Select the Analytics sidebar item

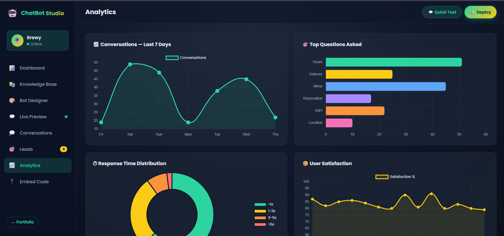(x=38, y=165)
